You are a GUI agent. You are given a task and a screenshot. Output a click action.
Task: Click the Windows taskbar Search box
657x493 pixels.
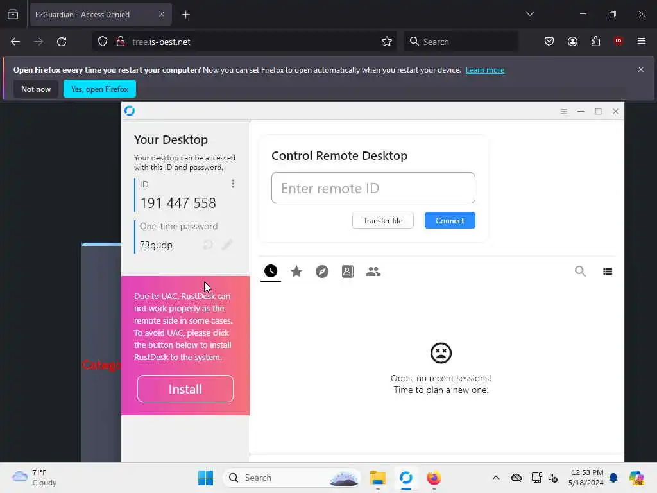click(292, 478)
